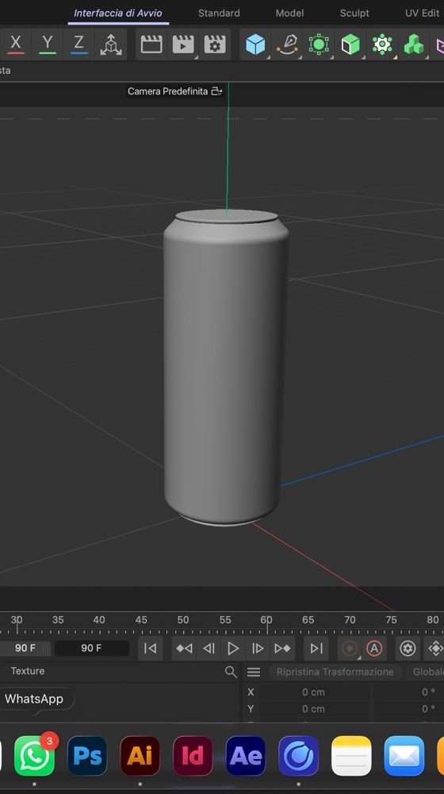Open Photoshop from the Dock
The width and height of the screenshot is (444, 794).
tap(87, 756)
